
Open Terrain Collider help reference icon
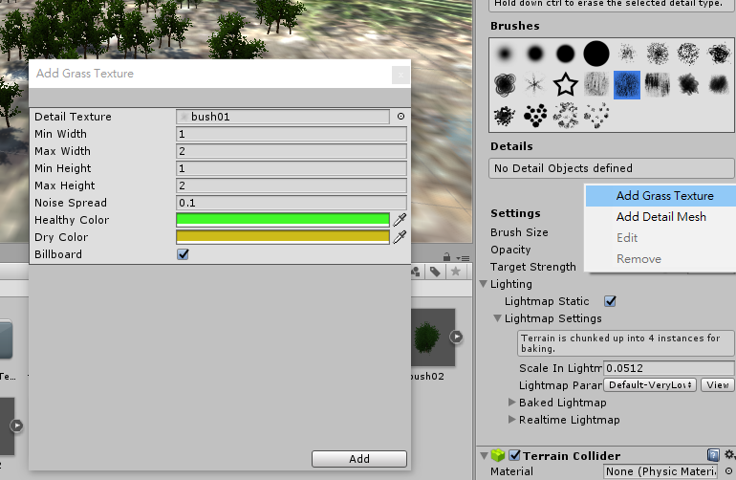[x=713, y=455]
